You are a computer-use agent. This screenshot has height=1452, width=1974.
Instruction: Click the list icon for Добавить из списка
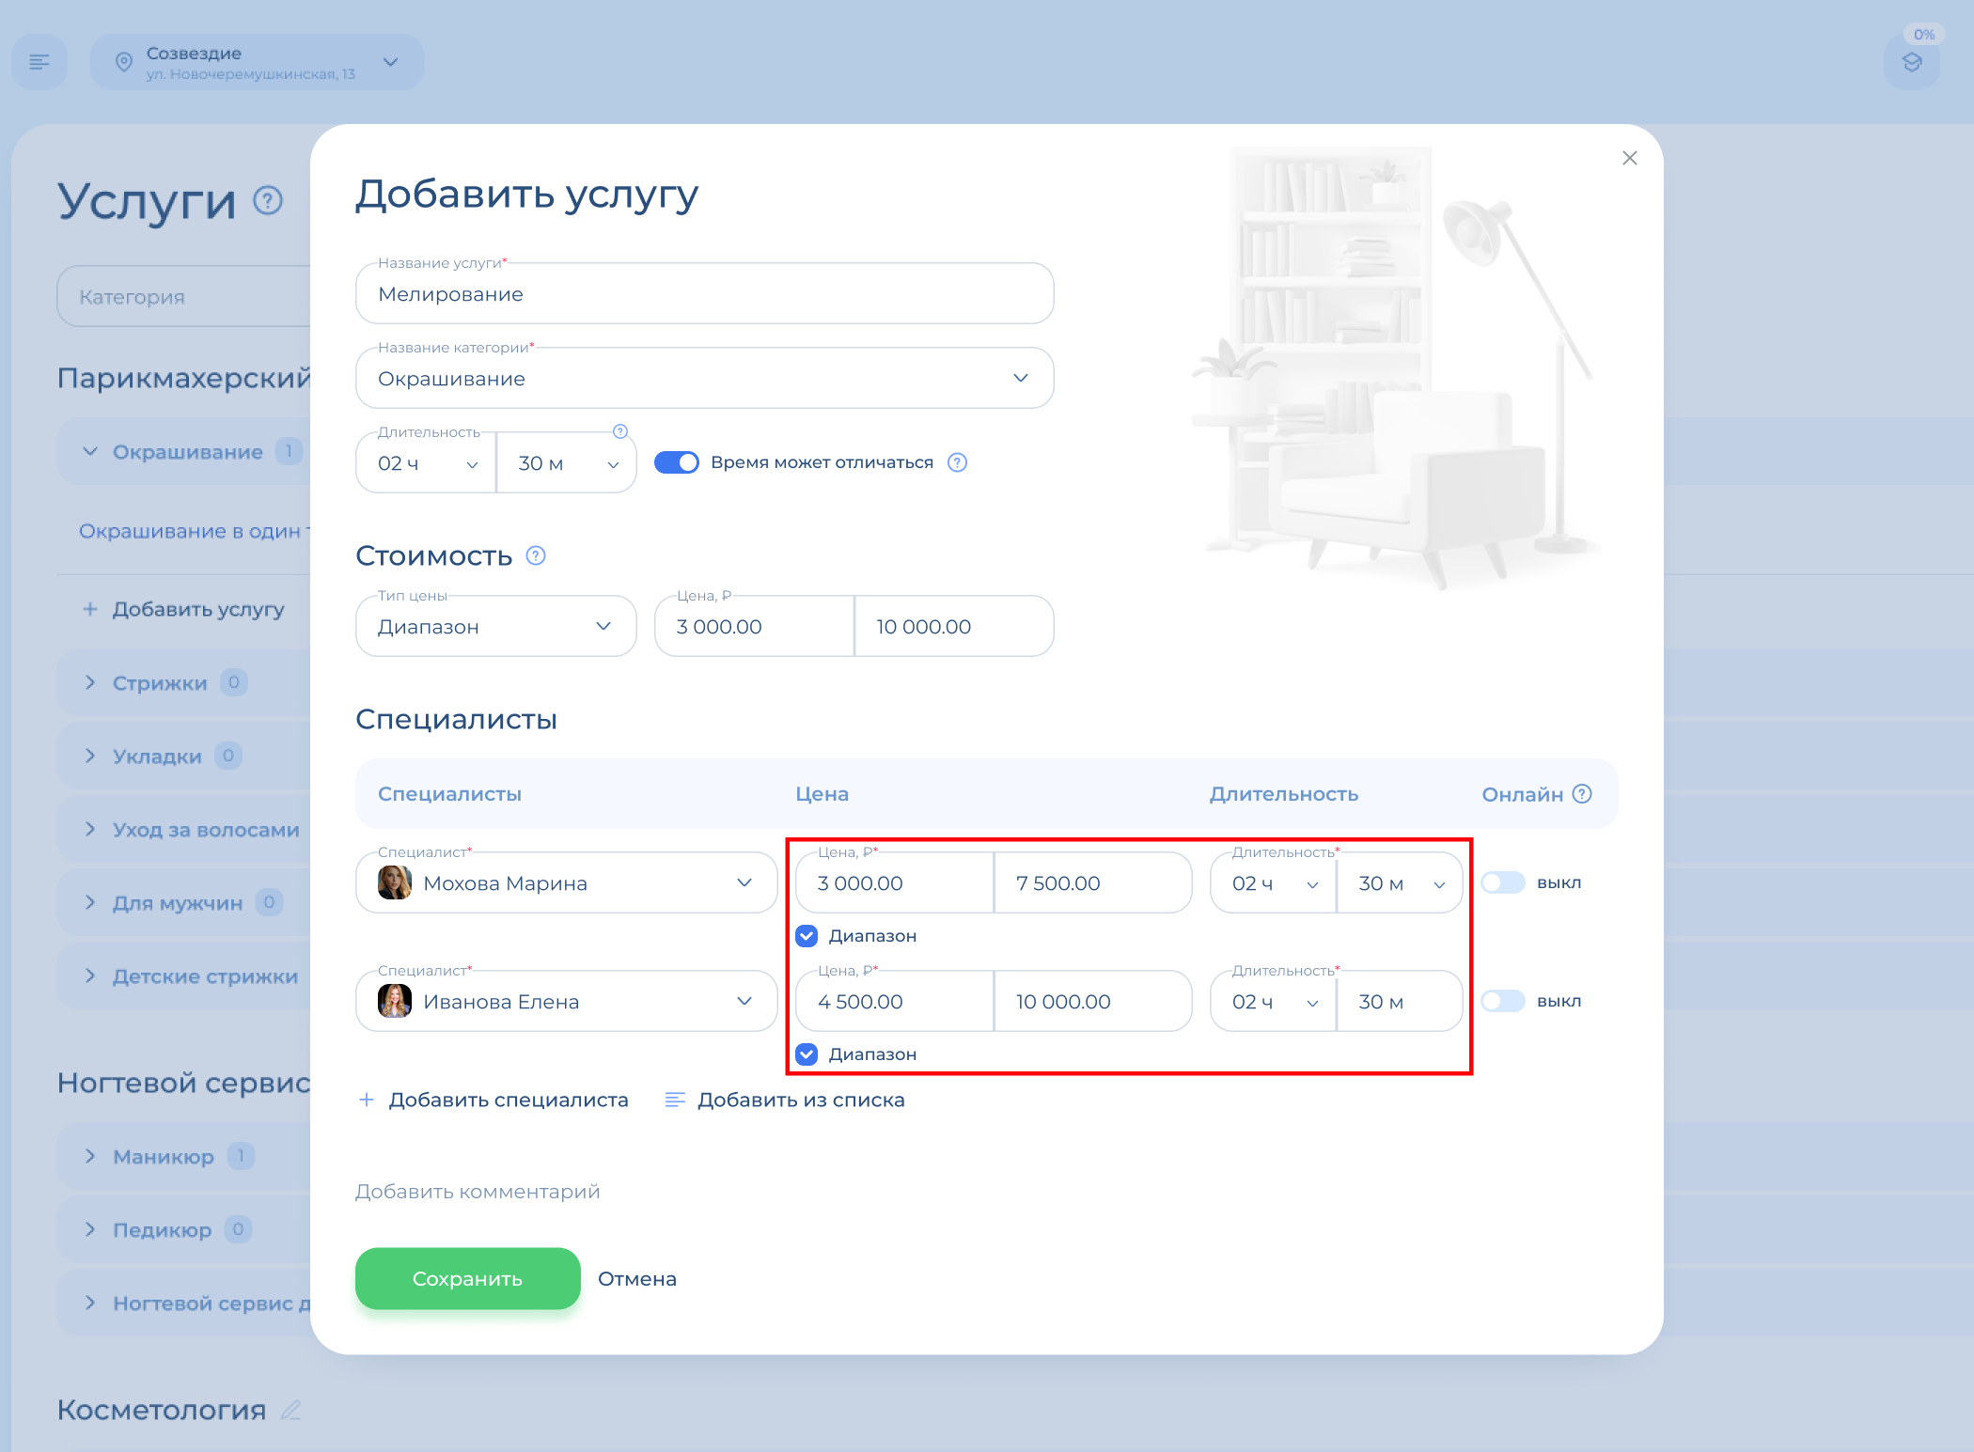coord(674,1100)
